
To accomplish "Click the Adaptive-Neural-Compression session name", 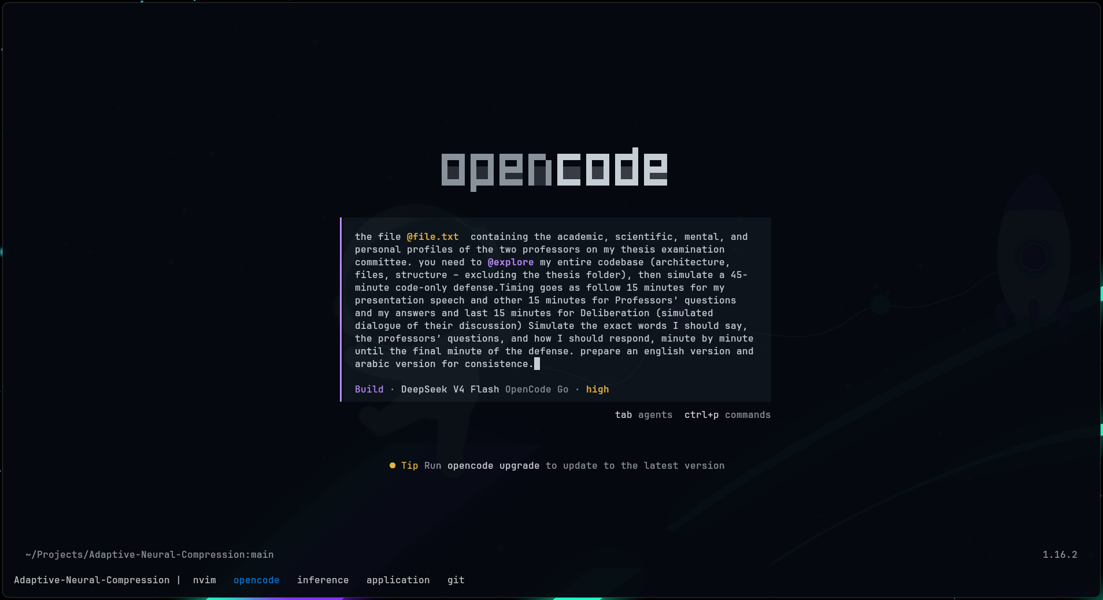I will tap(92, 580).
